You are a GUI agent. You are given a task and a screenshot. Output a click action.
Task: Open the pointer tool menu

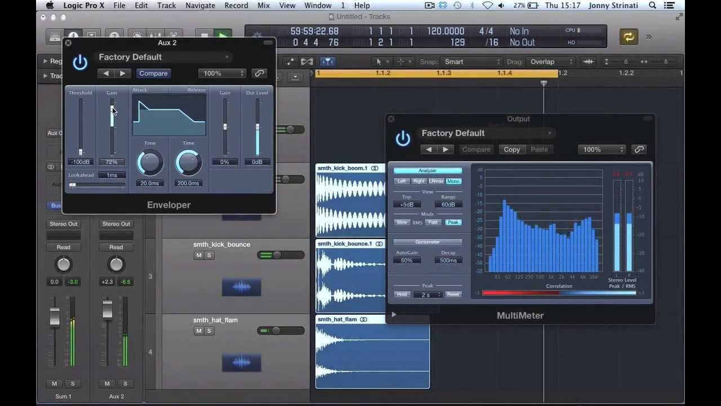[x=382, y=61]
